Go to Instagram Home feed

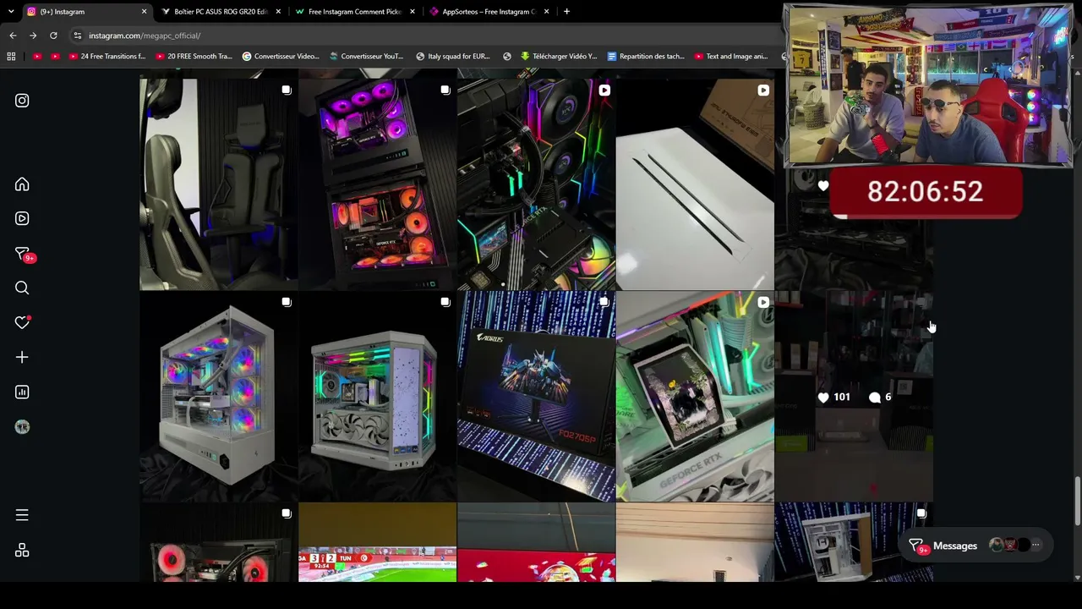22,184
